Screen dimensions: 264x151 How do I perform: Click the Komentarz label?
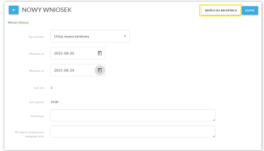(37, 116)
